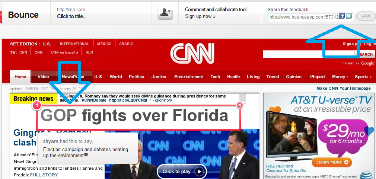376x179 pixels.
Task: Open the FULL STORY link
Action: 44,175
